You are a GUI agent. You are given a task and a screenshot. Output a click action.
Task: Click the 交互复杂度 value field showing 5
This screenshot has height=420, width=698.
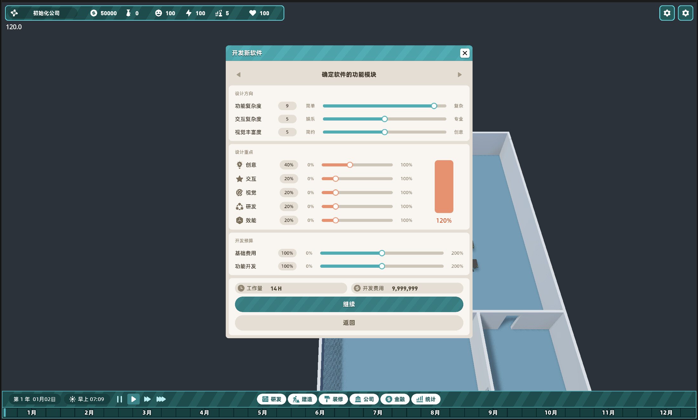(x=287, y=119)
